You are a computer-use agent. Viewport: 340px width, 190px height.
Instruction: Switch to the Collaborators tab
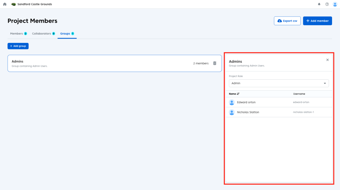click(x=43, y=34)
